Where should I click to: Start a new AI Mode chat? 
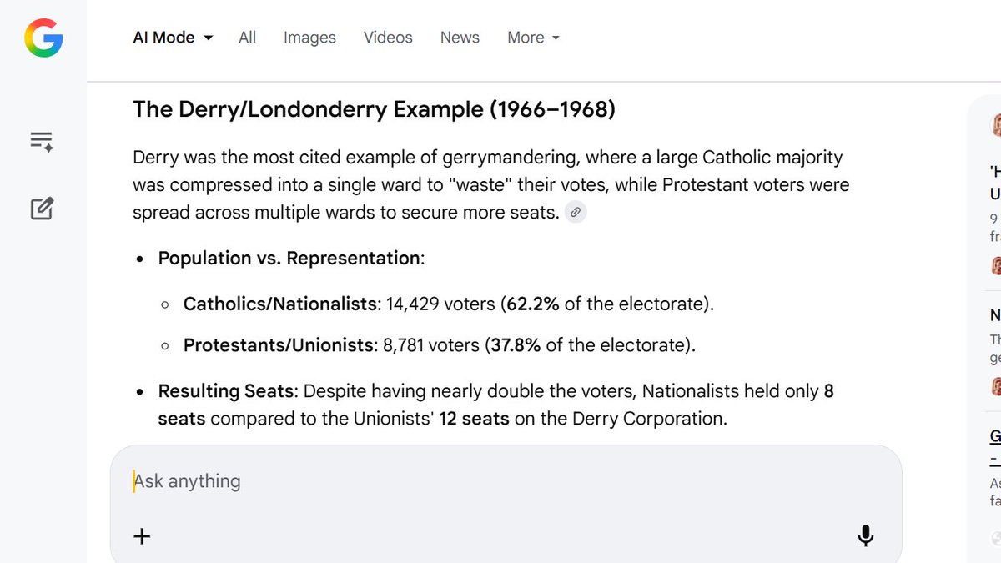coord(42,209)
